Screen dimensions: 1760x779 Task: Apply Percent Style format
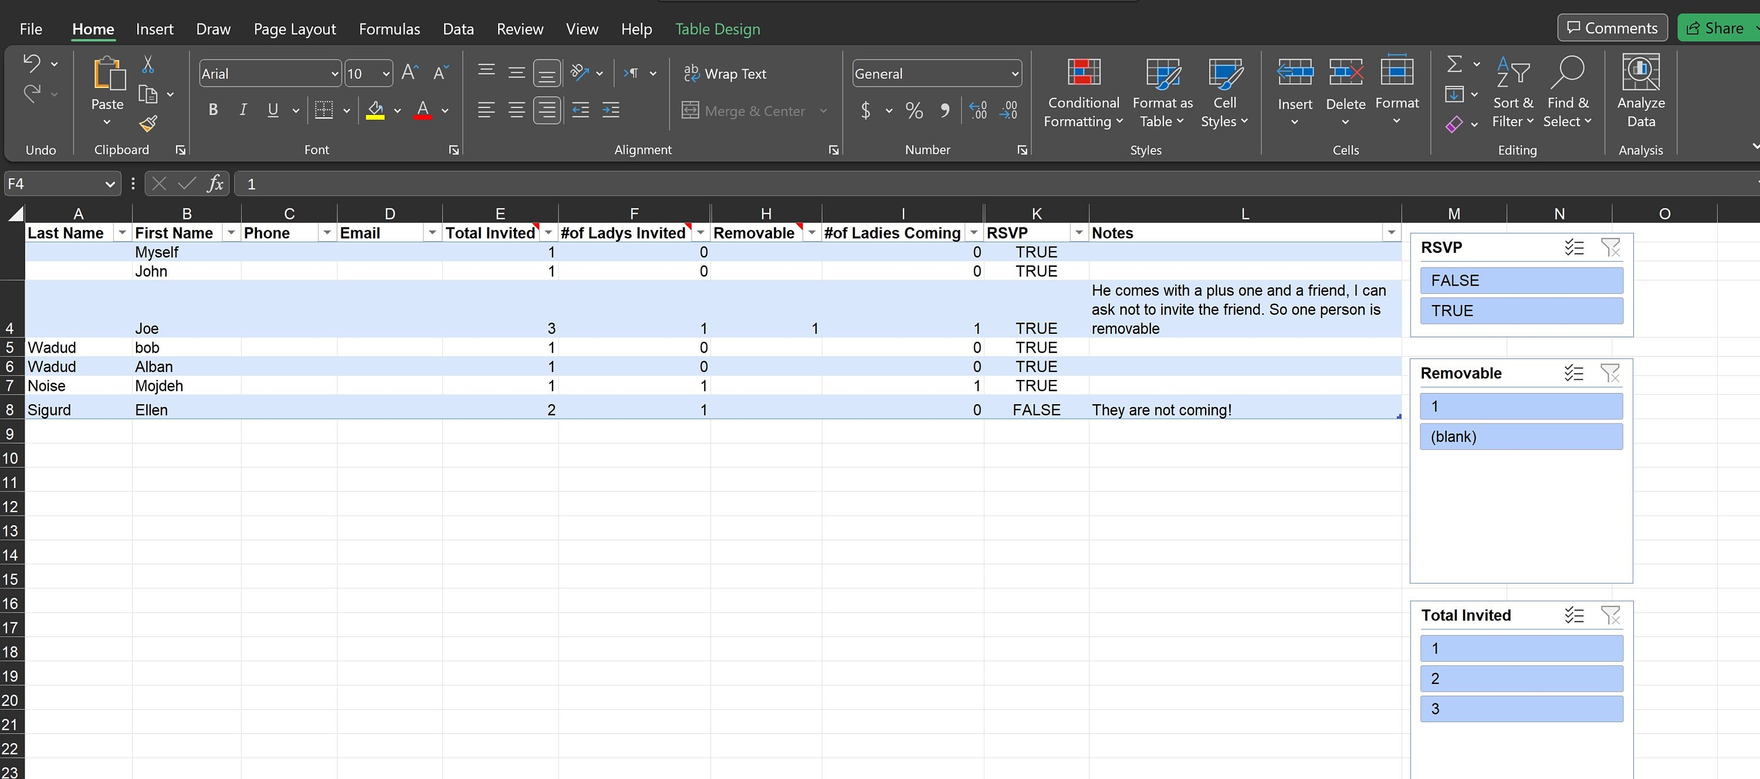913,110
